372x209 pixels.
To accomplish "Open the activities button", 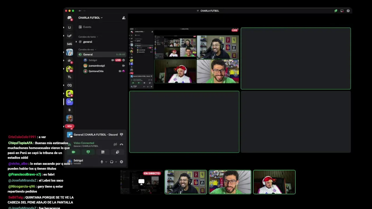I will pos(103,152).
